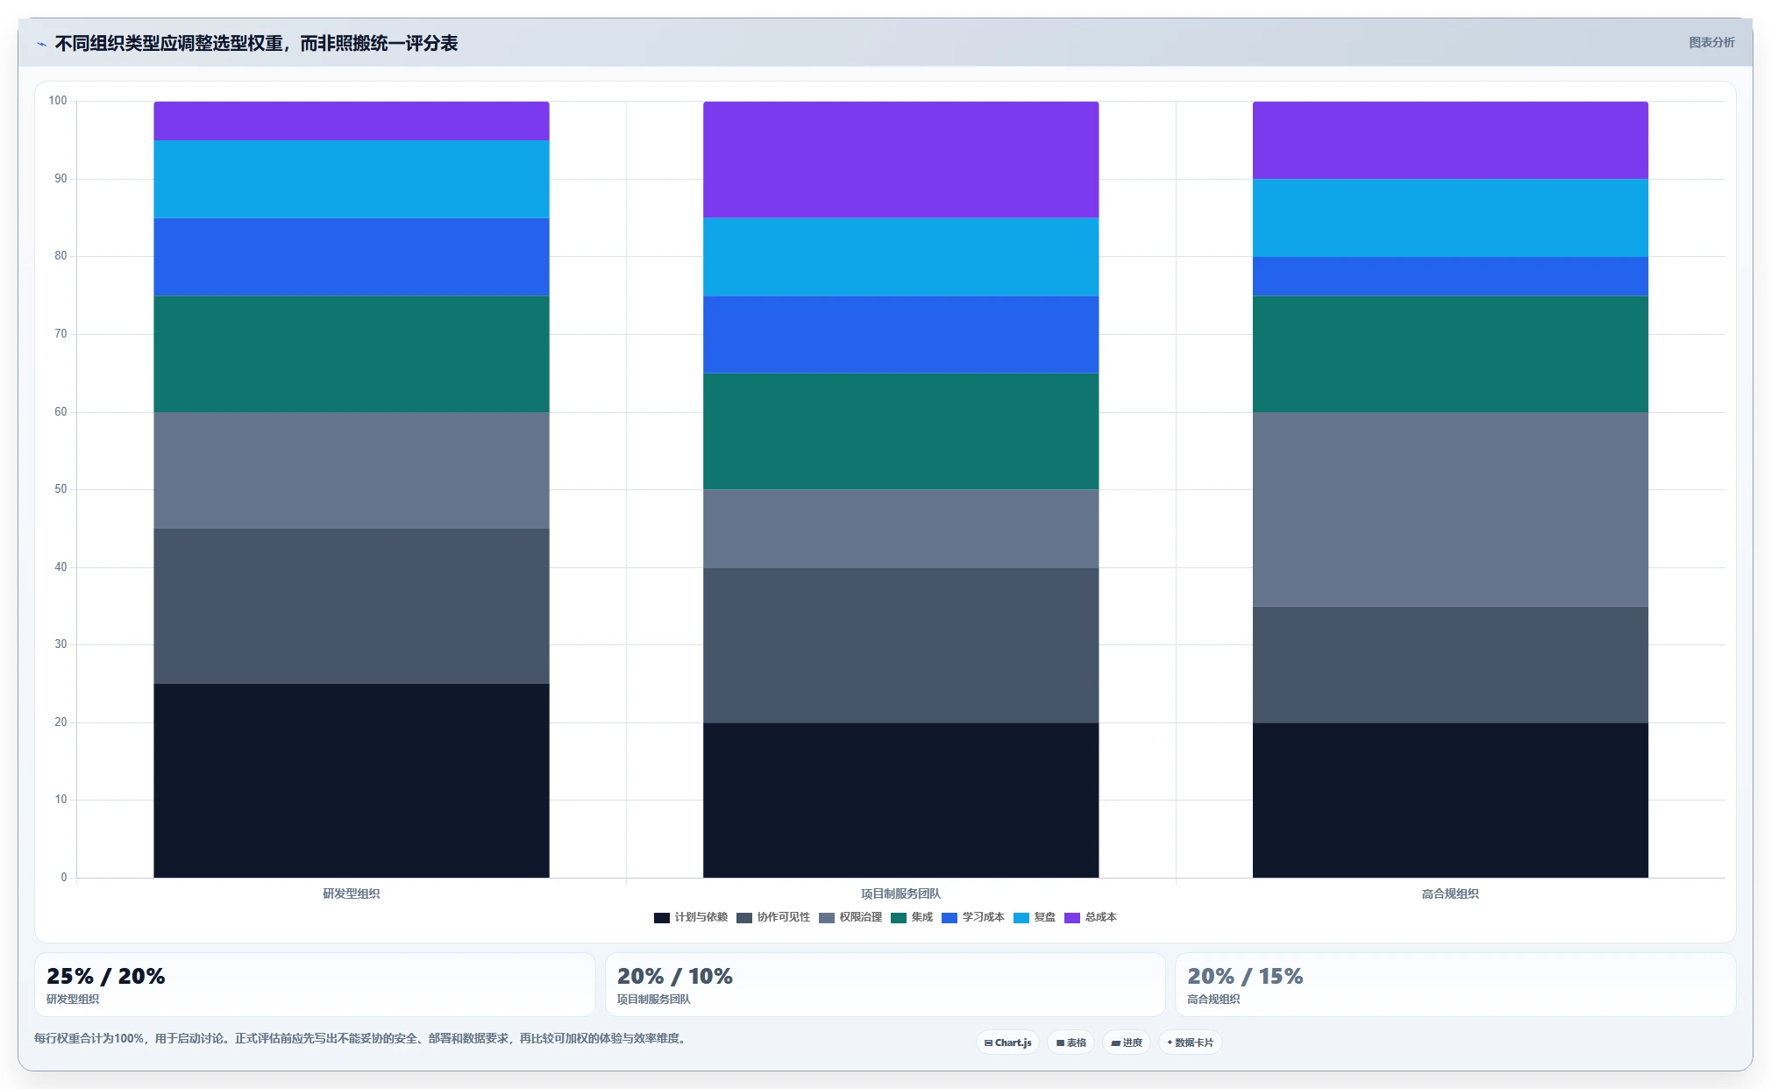Hide the 集成 legend series

[912, 917]
